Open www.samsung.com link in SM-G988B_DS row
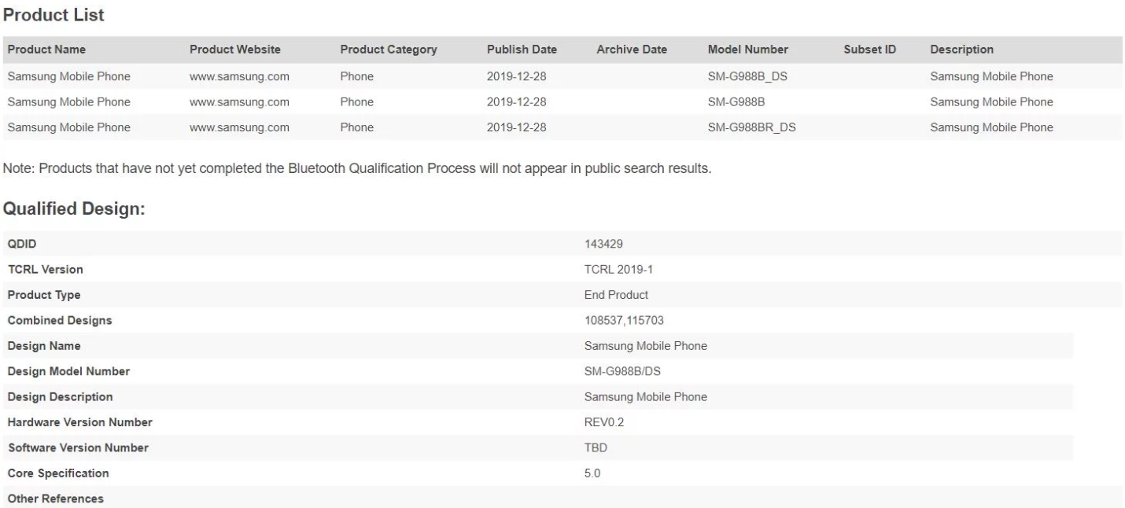Image resolution: width=1125 pixels, height=508 pixels. [239, 77]
